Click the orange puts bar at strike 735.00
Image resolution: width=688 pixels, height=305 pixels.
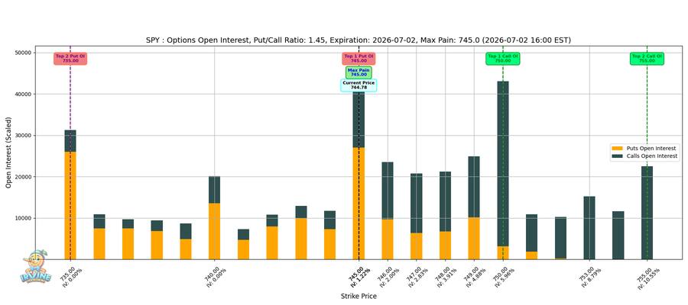[70, 206]
